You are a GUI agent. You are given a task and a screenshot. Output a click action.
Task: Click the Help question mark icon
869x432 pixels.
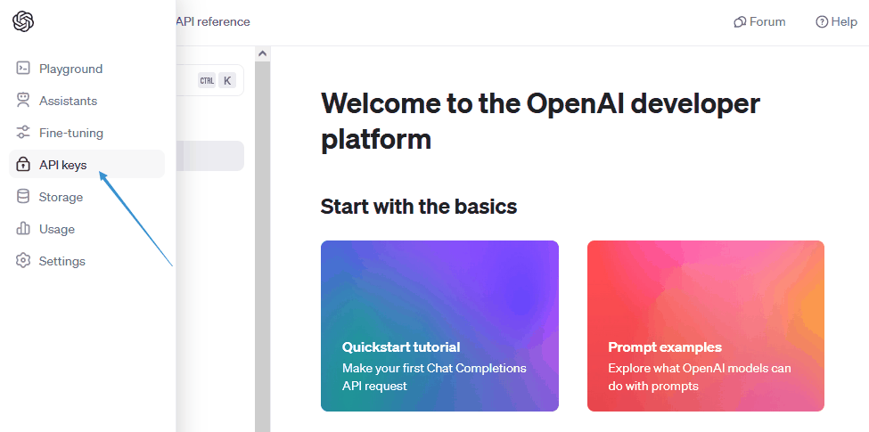point(822,22)
